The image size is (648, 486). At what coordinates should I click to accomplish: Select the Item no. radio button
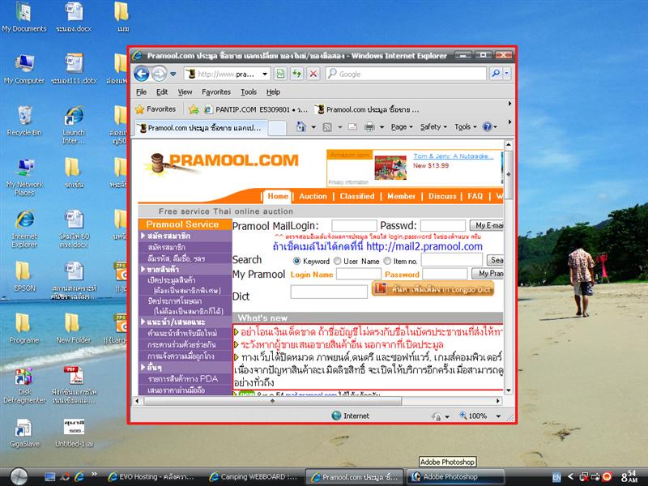pos(387,261)
